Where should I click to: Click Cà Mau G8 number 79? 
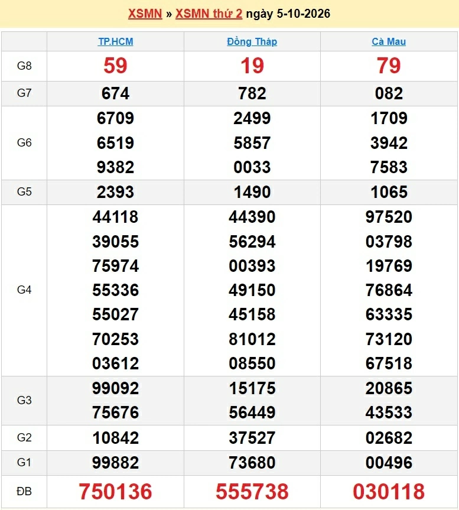389,66
